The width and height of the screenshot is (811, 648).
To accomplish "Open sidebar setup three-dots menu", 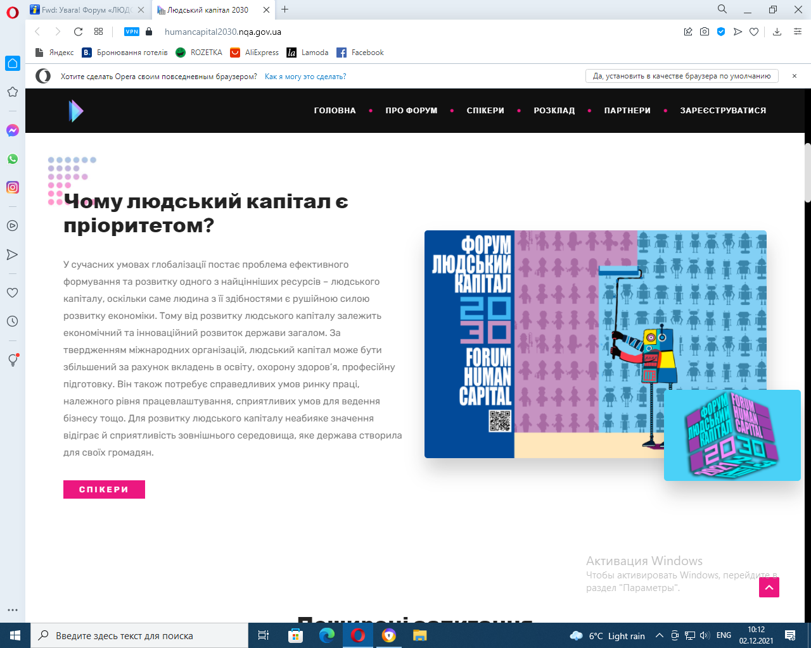I will [x=13, y=611].
